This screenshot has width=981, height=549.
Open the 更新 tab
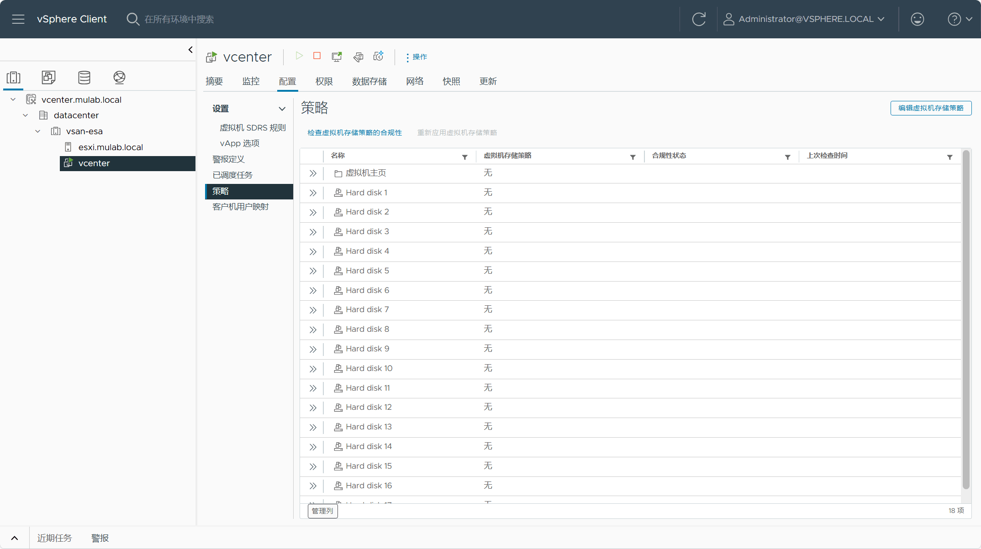coord(488,81)
